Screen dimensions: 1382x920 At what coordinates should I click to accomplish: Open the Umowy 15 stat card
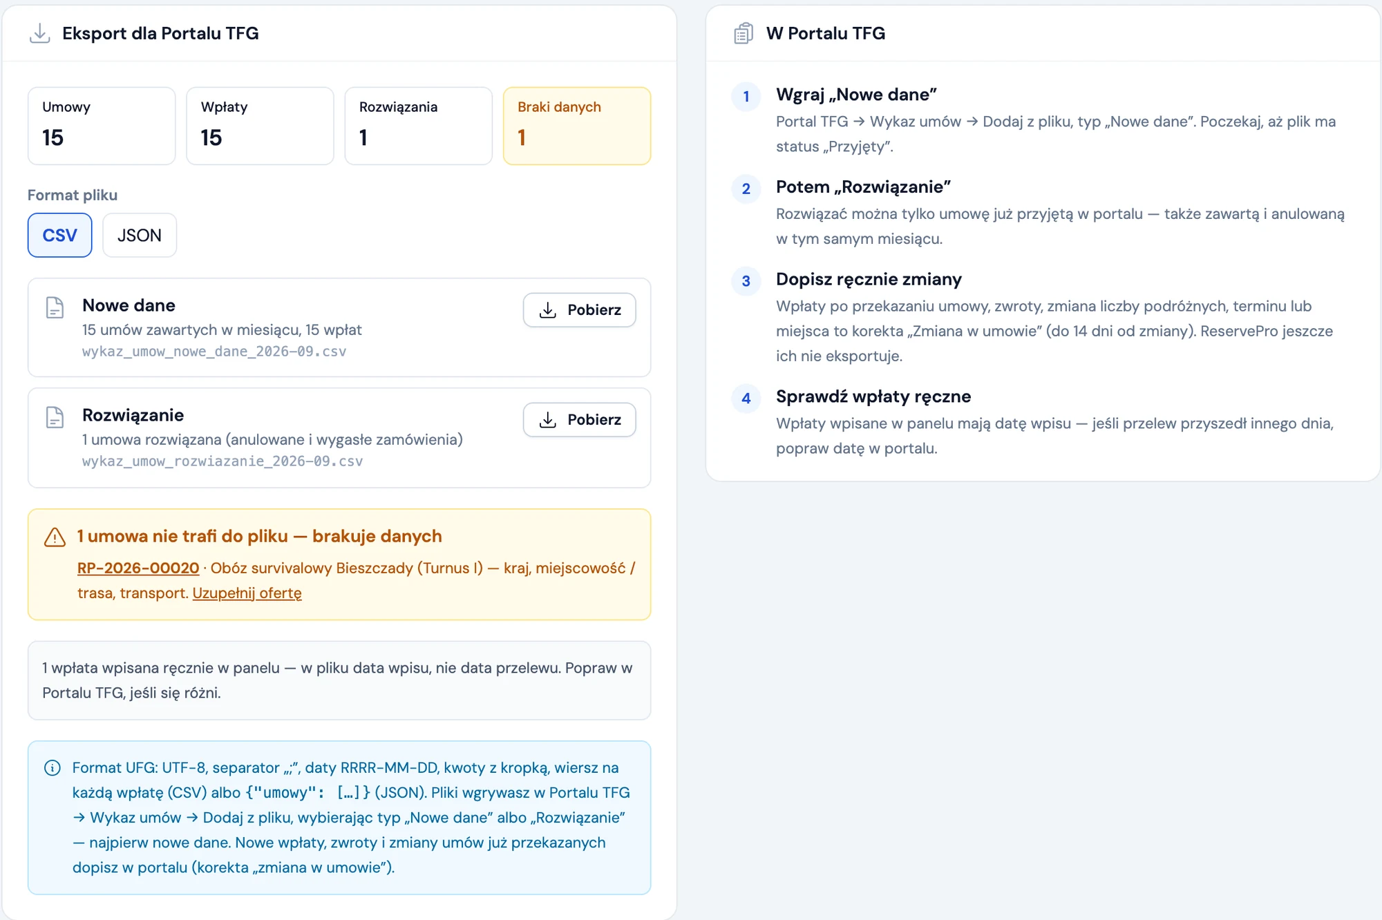[x=102, y=126]
